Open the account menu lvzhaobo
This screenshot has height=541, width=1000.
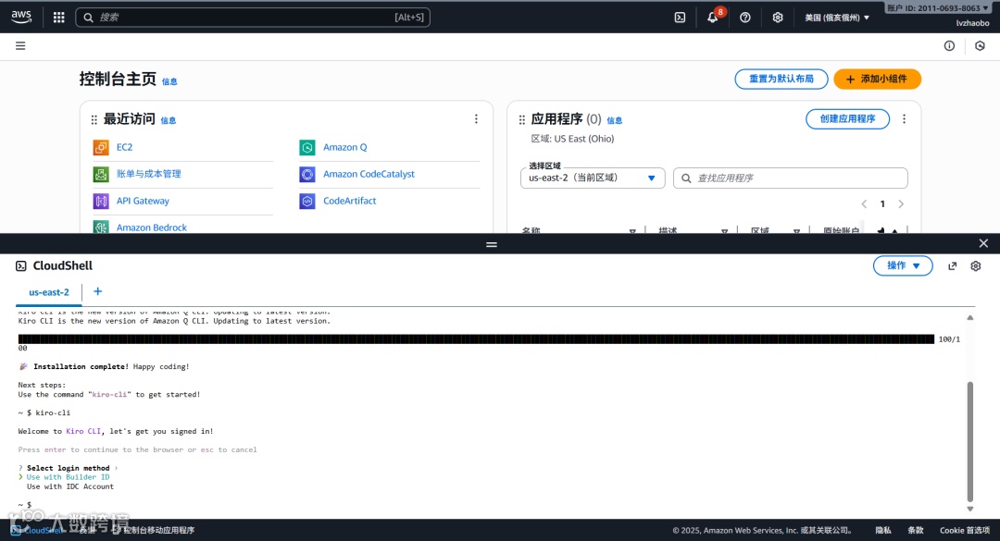(972, 23)
